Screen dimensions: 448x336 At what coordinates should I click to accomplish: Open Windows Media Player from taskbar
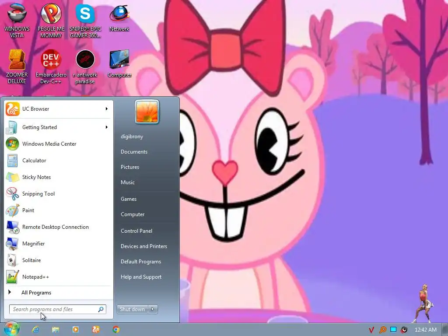pyautogui.click(x=75, y=329)
